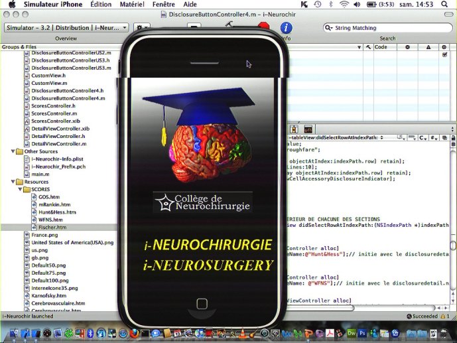Click the Bluetooth menu bar icon
457x343 pixels.
pyautogui.click(x=330, y=4)
